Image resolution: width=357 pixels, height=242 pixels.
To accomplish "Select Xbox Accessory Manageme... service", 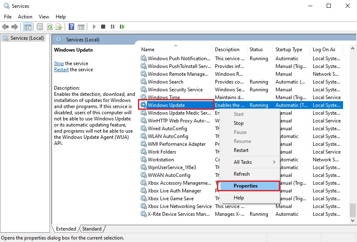I will coord(179,183).
